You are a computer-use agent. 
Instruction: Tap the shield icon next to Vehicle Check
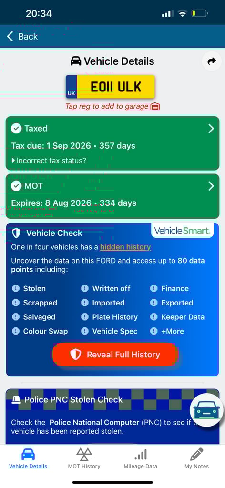pos(16,233)
